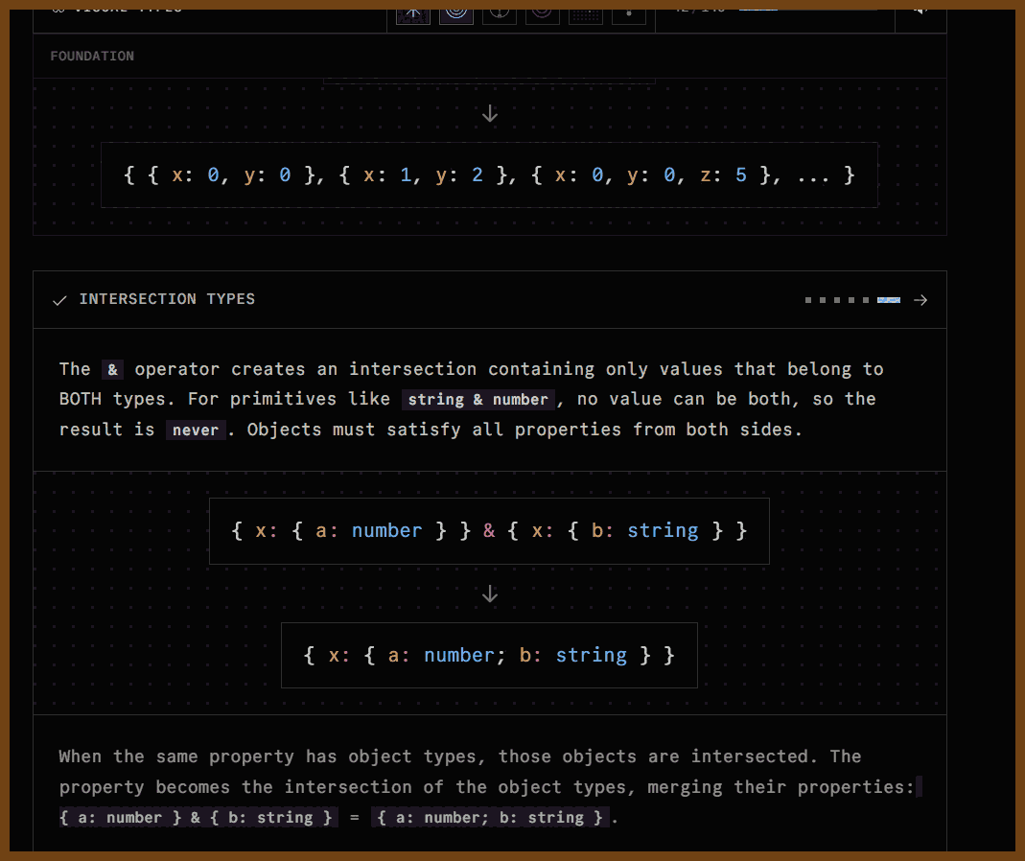
Task: Click the lesson progress bar in header
Action: [x=757, y=8]
